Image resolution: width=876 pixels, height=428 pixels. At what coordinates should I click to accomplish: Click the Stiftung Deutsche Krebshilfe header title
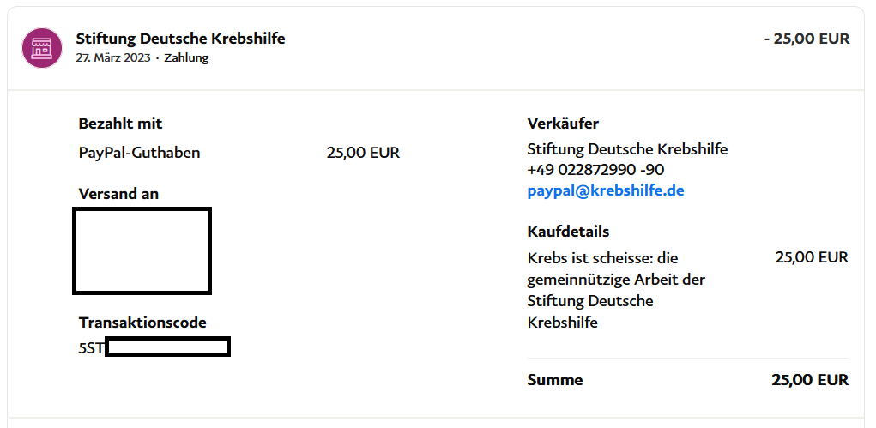(180, 39)
